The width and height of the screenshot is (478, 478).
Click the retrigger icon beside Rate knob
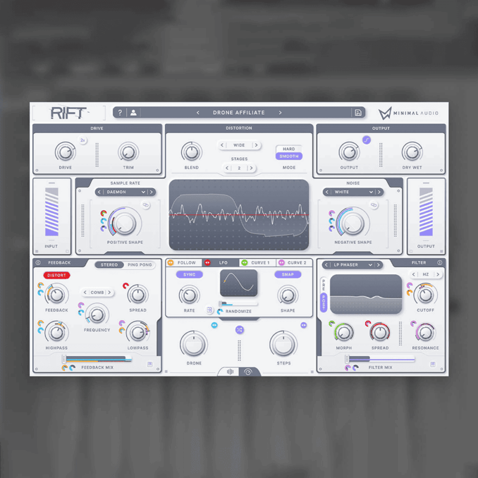coord(210,310)
